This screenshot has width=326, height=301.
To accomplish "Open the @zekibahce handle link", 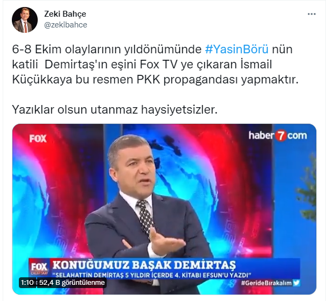I will point(66,25).
